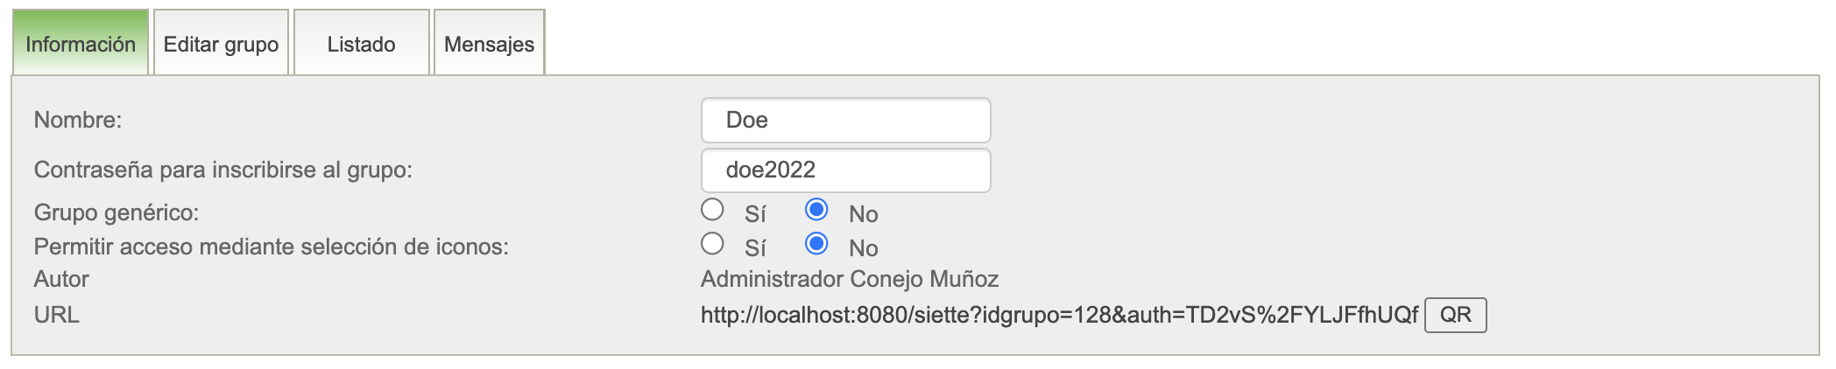Viewport: 1836px width, 369px height.
Task: Open the Mensajes tab
Action: pos(489,45)
